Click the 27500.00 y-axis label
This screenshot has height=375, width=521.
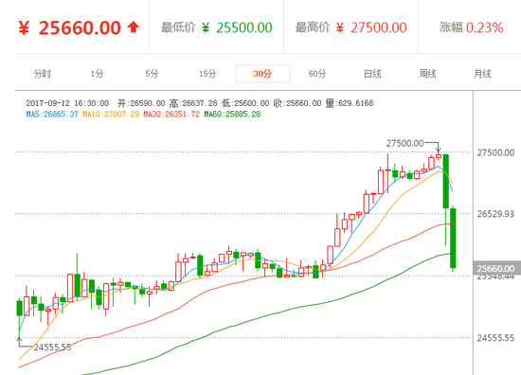[x=495, y=152]
